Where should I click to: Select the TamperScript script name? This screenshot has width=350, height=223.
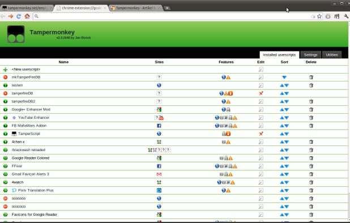(29, 134)
